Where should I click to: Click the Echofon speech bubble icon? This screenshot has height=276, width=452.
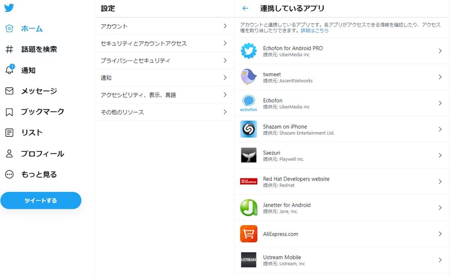tap(249, 103)
